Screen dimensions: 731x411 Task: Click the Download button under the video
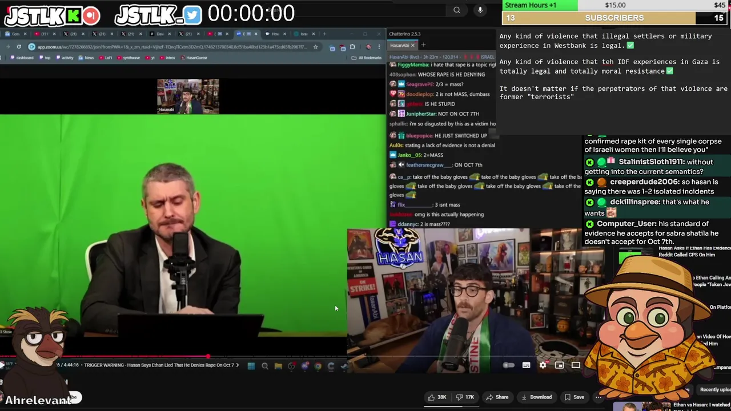536,397
